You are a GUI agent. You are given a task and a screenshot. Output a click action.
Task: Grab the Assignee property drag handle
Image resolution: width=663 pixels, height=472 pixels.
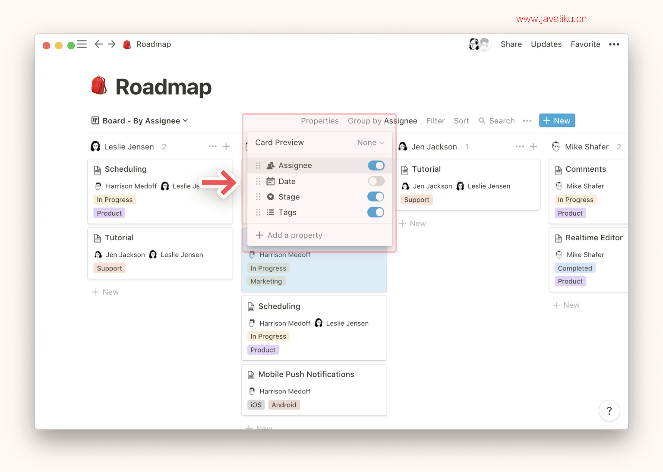click(258, 166)
